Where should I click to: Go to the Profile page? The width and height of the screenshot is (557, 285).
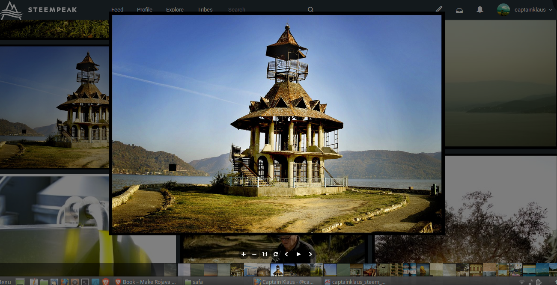click(145, 10)
